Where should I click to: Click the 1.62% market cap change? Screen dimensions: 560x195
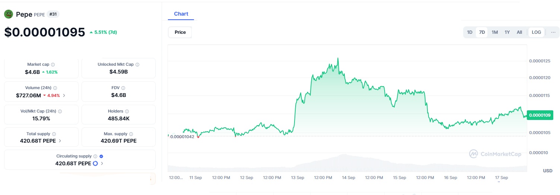(50, 72)
